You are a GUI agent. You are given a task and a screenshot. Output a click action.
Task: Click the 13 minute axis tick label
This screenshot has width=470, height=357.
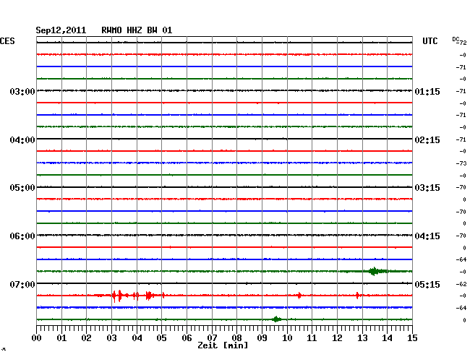362,337
